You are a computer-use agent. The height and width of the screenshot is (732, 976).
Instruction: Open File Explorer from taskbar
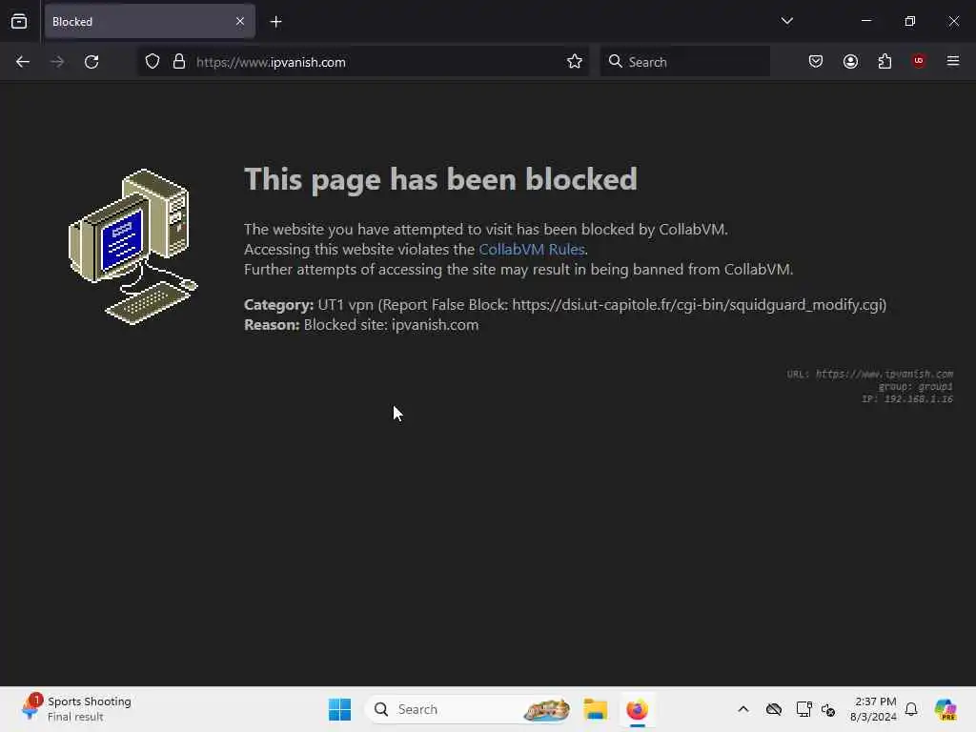595,709
